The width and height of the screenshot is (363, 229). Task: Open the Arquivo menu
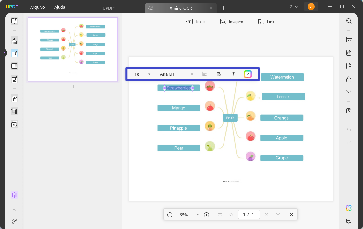pyautogui.click(x=37, y=7)
